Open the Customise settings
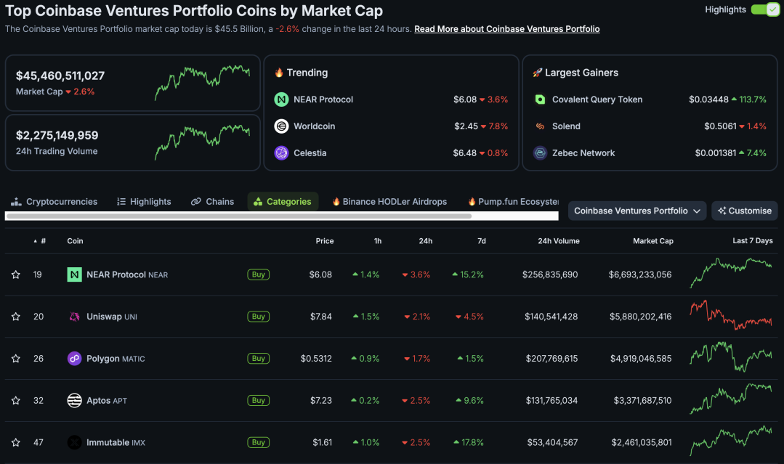Image resolution: width=784 pixels, height=464 pixels. click(x=744, y=211)
